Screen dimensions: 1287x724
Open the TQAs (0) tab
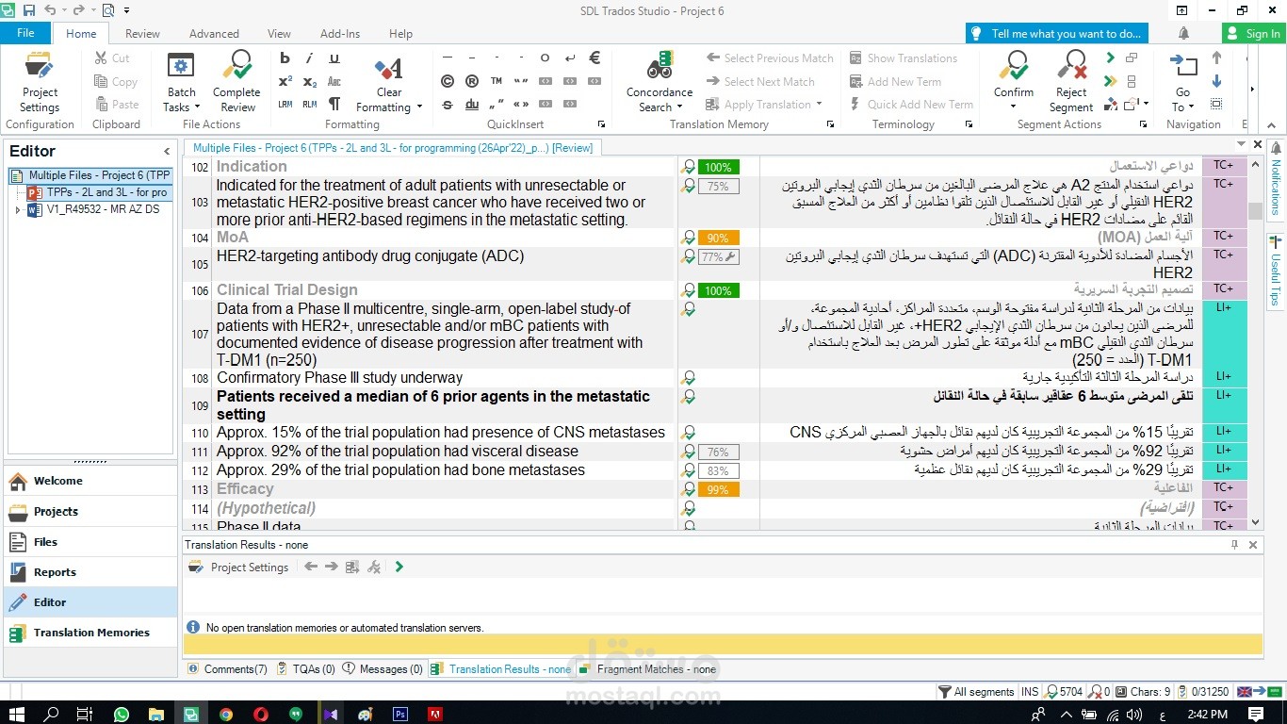pyautogui.click(x=307, y=669)
